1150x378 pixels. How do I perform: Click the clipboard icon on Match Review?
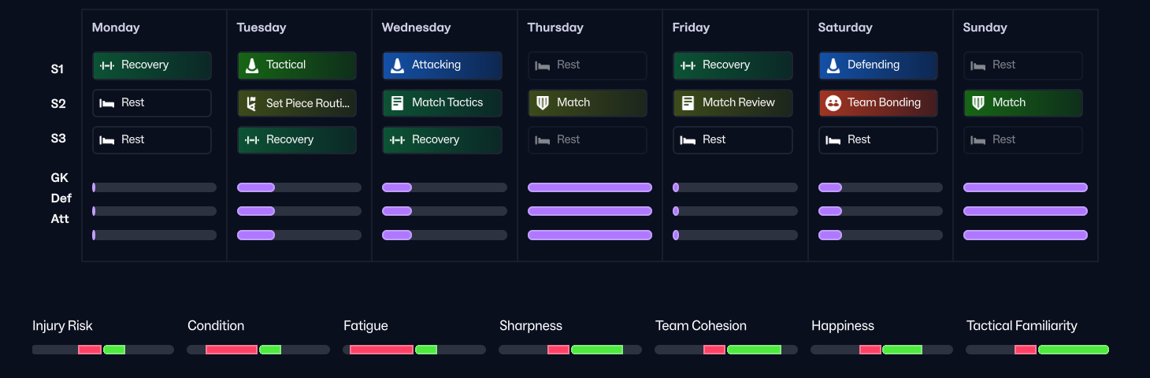tap(688, 103)
